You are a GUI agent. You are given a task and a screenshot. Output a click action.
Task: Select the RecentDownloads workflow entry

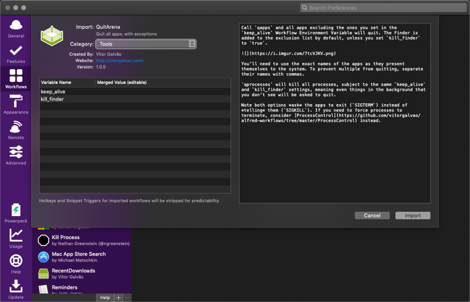[x=82, y=274]
